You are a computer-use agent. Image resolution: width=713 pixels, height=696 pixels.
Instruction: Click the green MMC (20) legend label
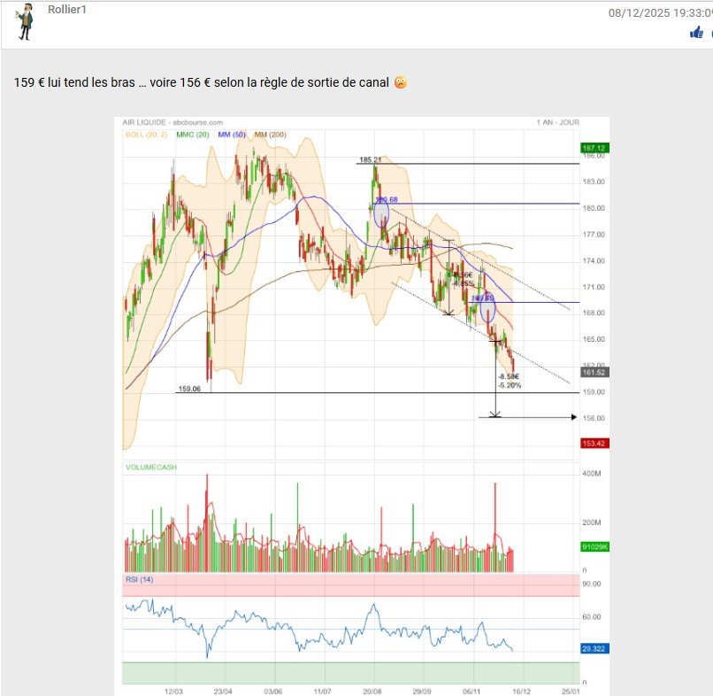(192, 135)
